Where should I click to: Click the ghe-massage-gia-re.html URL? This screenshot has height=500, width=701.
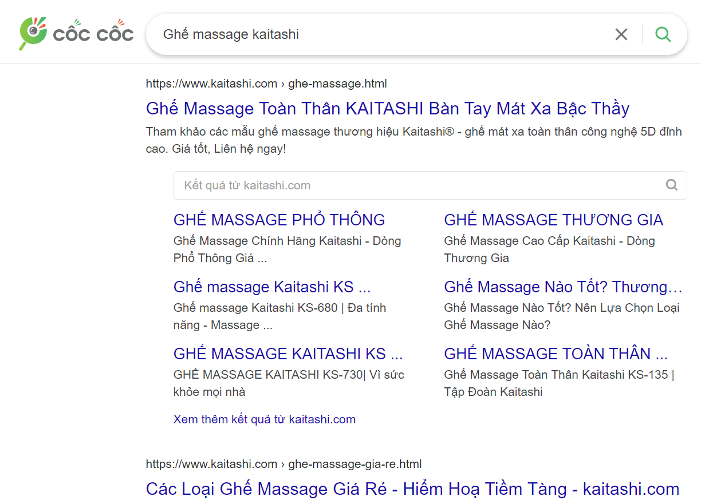[284, 463]
